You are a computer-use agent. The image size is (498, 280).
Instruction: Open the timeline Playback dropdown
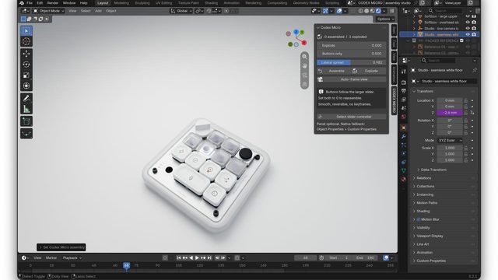pyautogui.click(x=72, y=257)
